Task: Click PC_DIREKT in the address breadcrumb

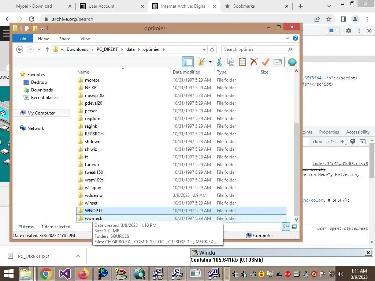Action: click(107, 49)
